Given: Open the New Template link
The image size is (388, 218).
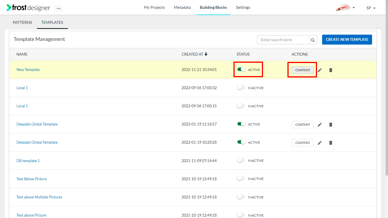Looking at the screenshot, I should point(28,70).
